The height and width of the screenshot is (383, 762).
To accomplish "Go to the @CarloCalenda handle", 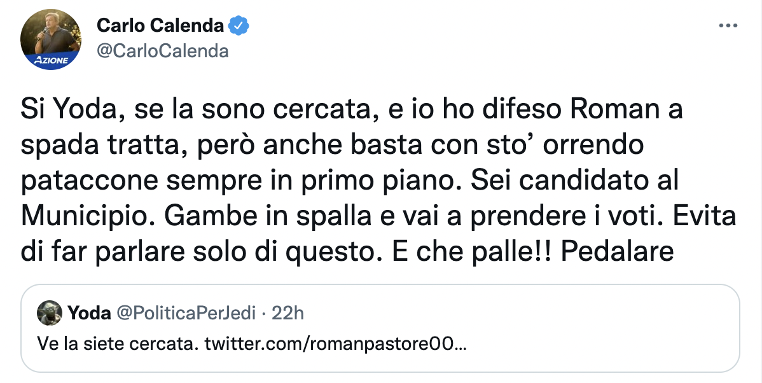I will 162,51.
